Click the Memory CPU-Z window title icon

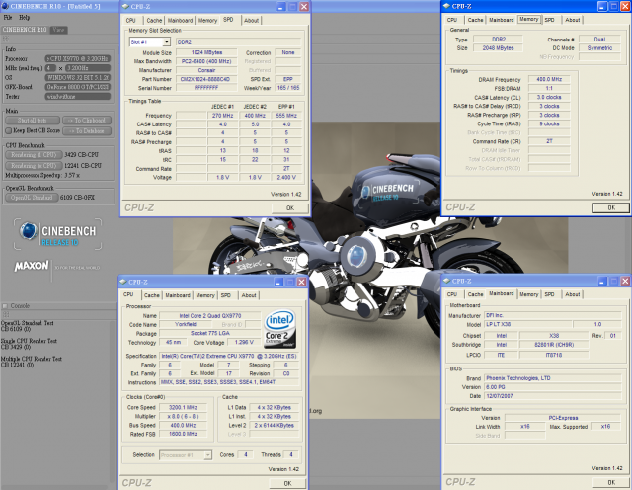pyautogui.click(x=446, y=6)
